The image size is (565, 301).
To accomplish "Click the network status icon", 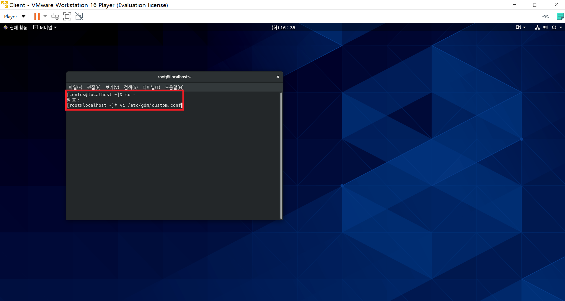I will [537, 27].
